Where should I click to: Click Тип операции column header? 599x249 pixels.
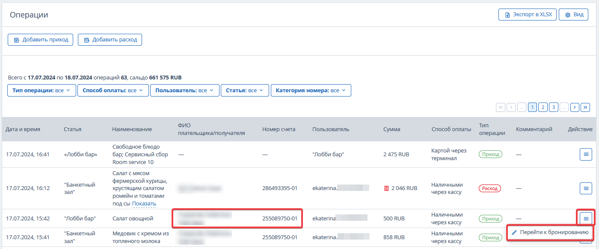pyautogui.click(x=492, y=129)
